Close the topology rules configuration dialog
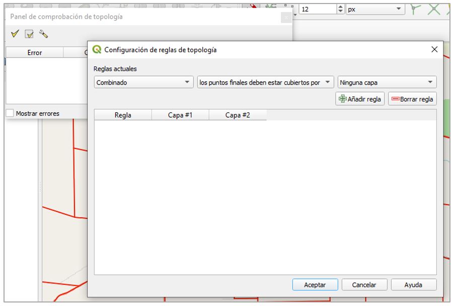Image resolution: width=454 pixels, height=306 pixels. [x=434, y=49]
